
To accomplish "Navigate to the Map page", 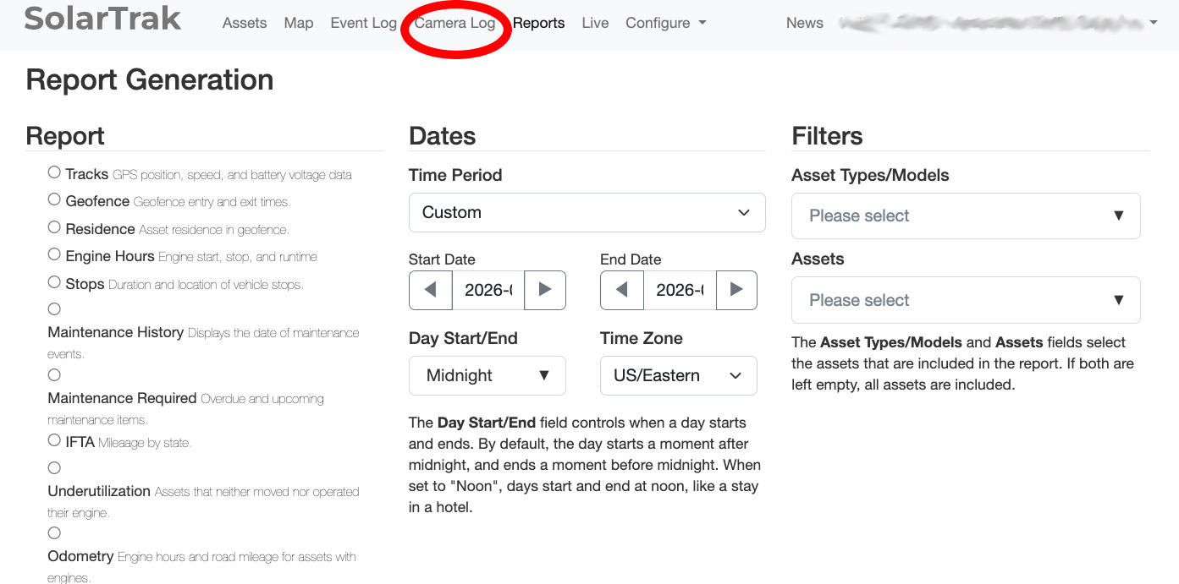I will (x=299, y=23).
